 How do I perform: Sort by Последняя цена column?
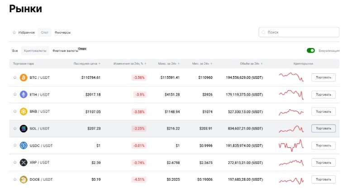click(x=87, y=63)
